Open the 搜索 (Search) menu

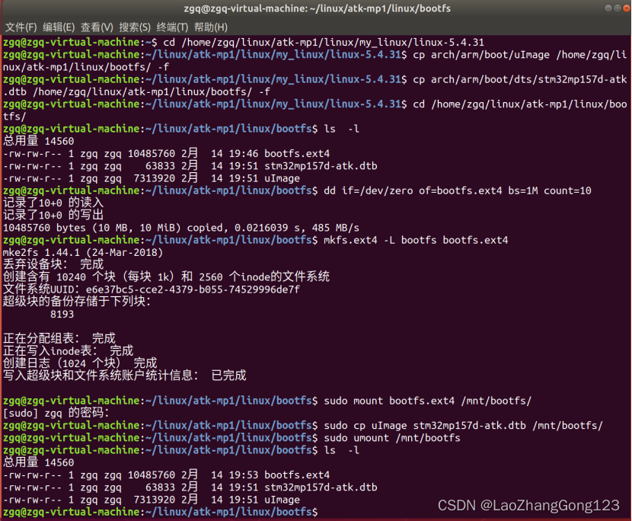(135, 27)
